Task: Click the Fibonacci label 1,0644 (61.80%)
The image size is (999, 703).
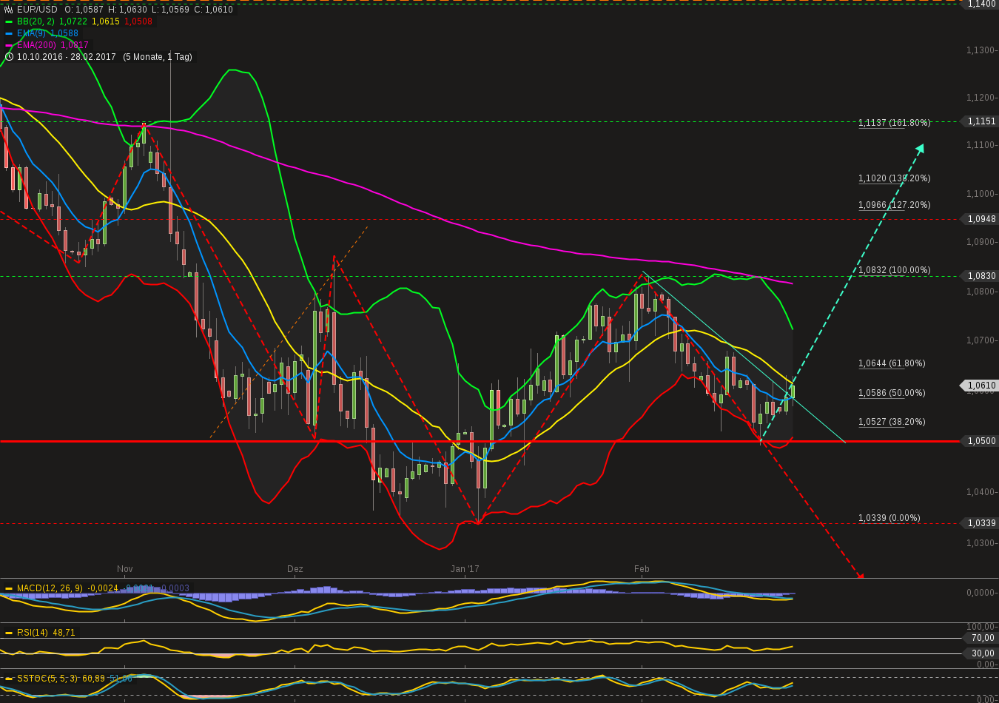Action: coord(892,363)
